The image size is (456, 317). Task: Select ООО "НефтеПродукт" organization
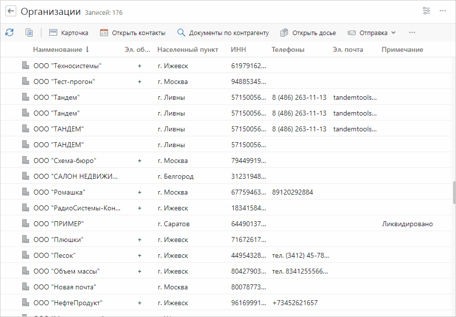tap(68, 303)
